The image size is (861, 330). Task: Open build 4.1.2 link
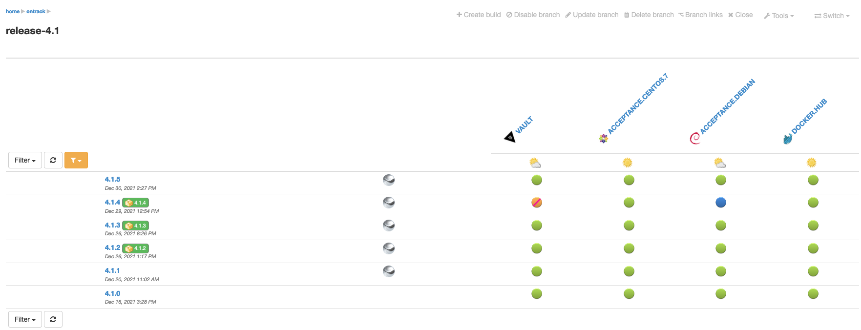pos(112,247)
